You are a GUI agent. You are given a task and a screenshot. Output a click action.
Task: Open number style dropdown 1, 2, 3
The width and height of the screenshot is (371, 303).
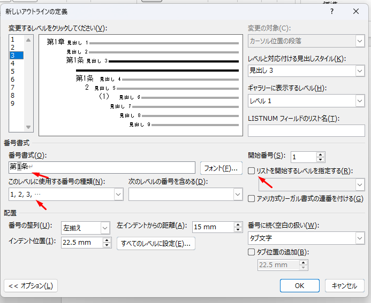point(118,195)
